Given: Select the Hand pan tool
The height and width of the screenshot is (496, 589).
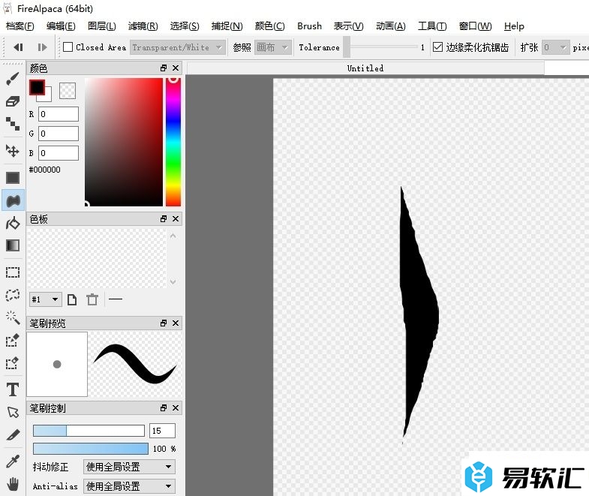Looking at the screenshot, I should 13,484.
